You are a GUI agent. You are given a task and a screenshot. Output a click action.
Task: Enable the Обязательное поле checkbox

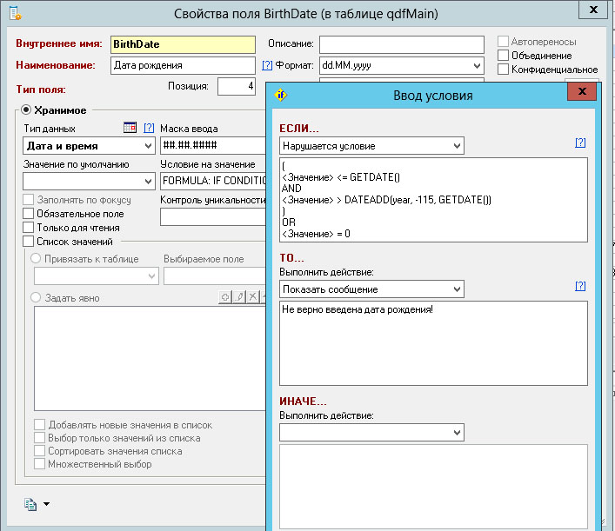29,214
